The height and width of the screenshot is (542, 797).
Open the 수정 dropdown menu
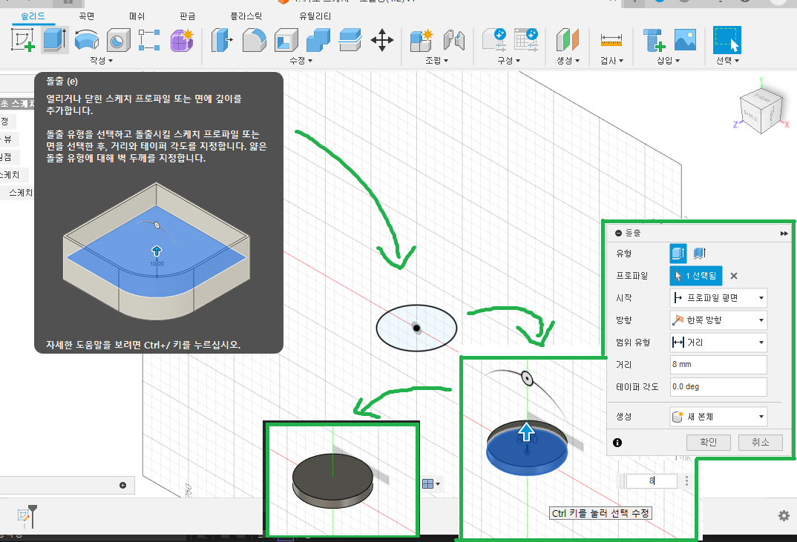point(301,61)
